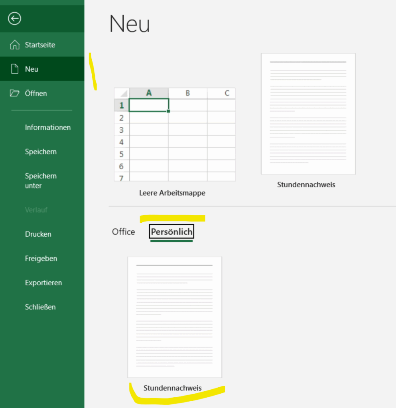The image size is (396, 408).
Task: Select Speichern in the sidebar
Action: click(x=41, y=152)
